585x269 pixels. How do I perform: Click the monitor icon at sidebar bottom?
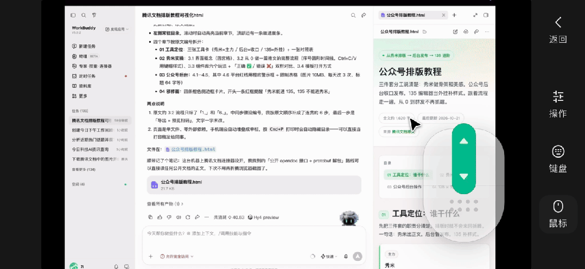click(126, 266)
